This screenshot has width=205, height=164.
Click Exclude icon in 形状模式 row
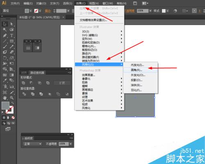[48, 83]
